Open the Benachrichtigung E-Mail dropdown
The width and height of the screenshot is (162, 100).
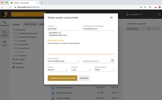[x=104, y=70]
